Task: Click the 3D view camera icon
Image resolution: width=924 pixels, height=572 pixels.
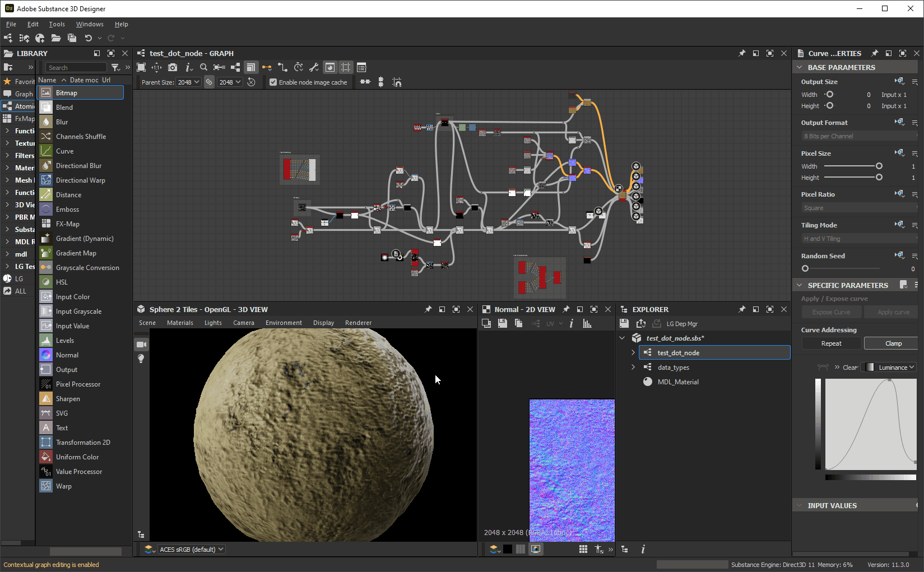Action: (141, 344)
